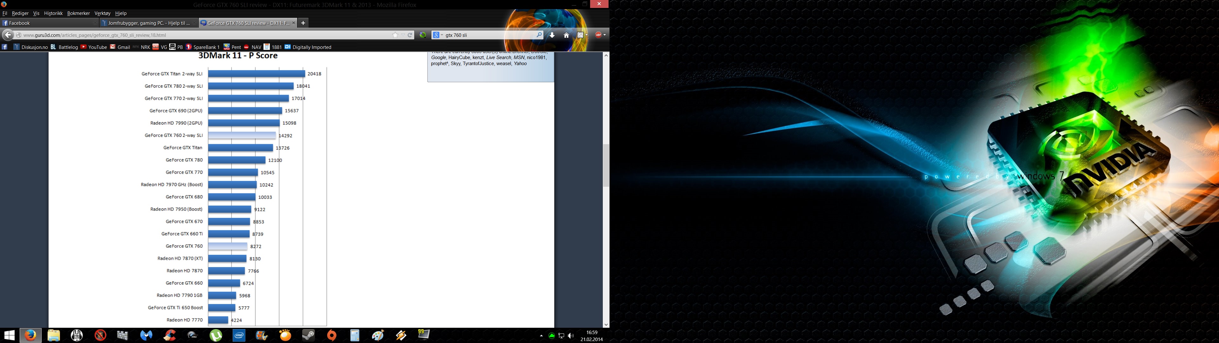Click the GeForce GTX 760 2-way SLI bar
The image size is (1219, 343).
[242, 136]
